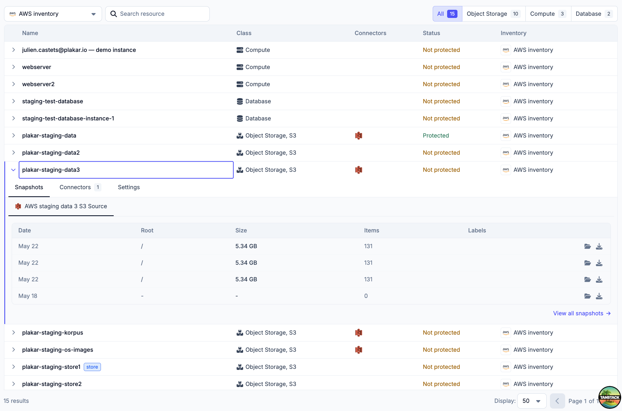Click the Compute class icon for webserver

pyautogui.click(x=240, y=67)
